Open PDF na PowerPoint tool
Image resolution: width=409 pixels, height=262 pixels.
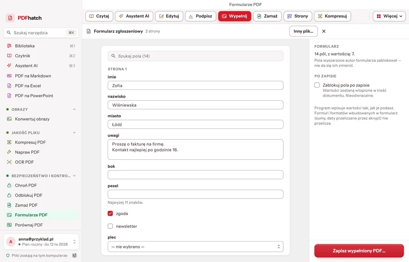[41, 96]
